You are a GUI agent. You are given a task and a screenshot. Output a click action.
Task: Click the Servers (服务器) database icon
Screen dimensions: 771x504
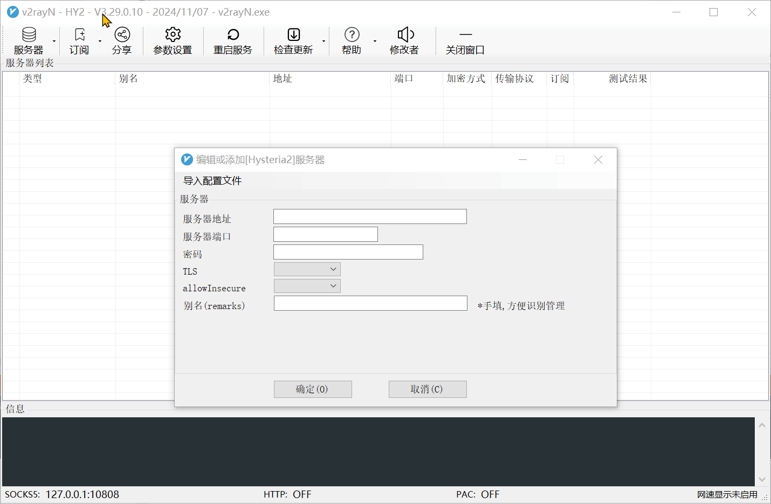pos(29,35)
